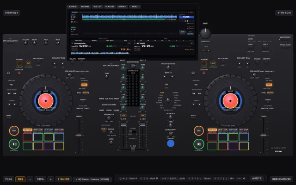Screen dimensions: 296x185
Task: Click SOUND COLOR FX FILTER button
Action: (x=116, y=110)
